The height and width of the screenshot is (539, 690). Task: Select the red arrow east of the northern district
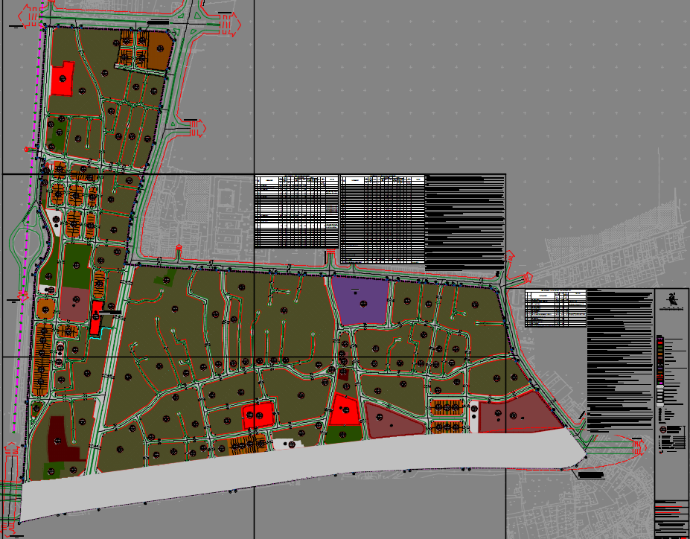[198, 128]
